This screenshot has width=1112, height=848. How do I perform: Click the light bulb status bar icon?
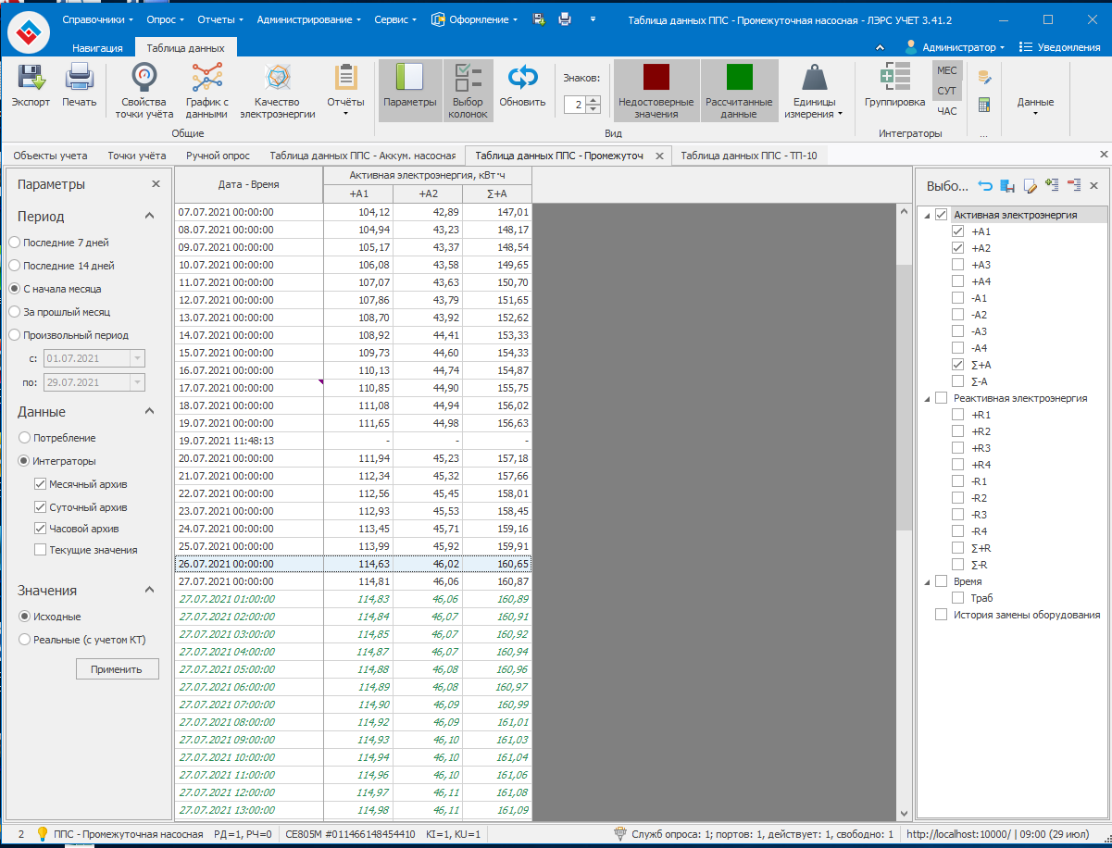point(42,834)
